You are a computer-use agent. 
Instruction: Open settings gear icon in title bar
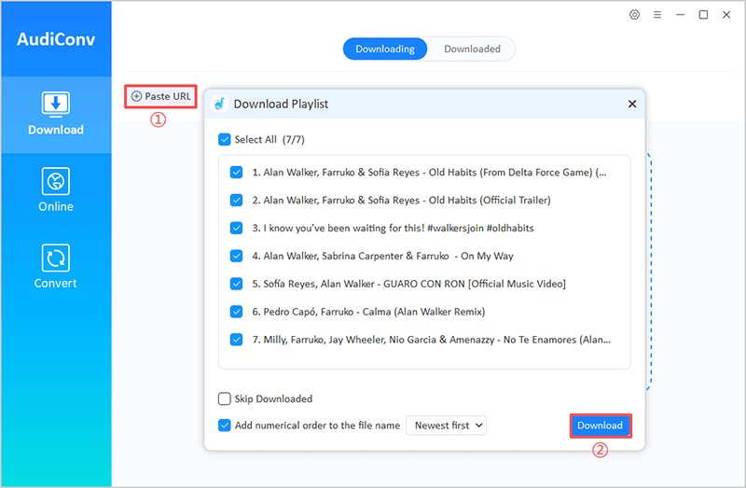634,15
